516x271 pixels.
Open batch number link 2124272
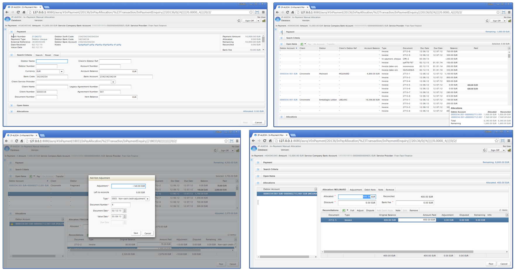tap(37, 37)
